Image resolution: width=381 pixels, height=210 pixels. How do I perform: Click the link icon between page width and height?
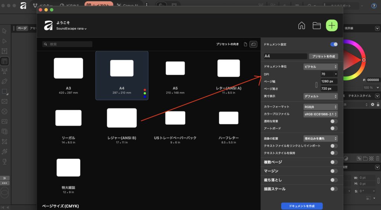click(317, 85)
